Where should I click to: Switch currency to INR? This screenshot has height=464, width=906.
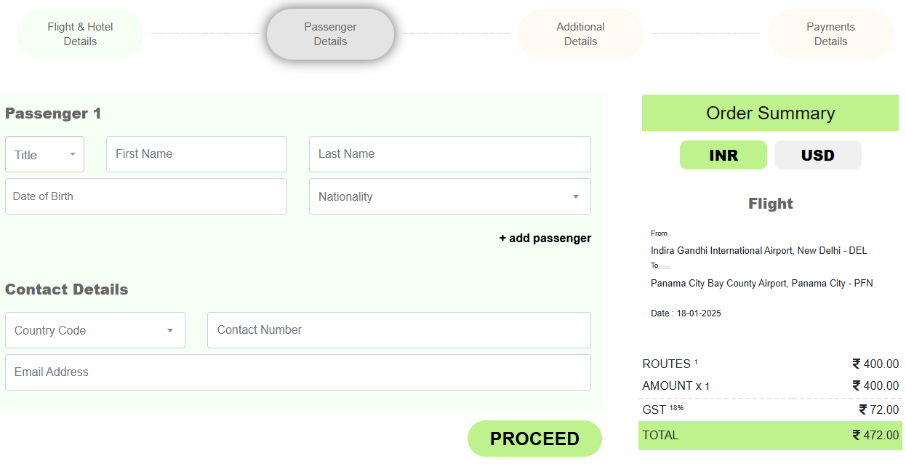pos(723,155)
